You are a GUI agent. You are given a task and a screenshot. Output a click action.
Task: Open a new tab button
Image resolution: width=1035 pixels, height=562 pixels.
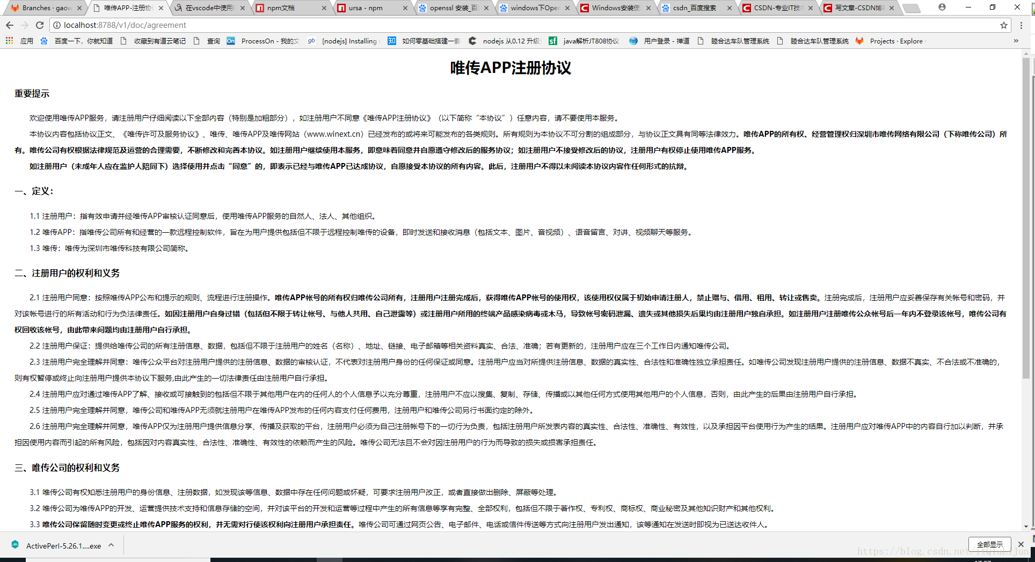pos(911,8)
